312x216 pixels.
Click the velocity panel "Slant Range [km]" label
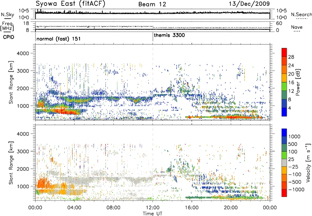(11, 163)
